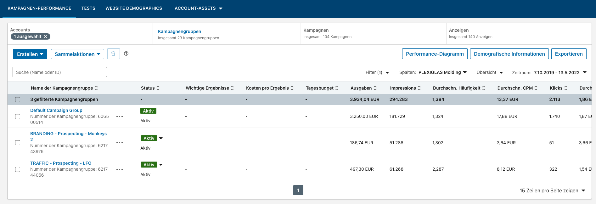Open the Account-Assets menu
This screenshot has height=204, width=596.
click(x=199, y=8)
